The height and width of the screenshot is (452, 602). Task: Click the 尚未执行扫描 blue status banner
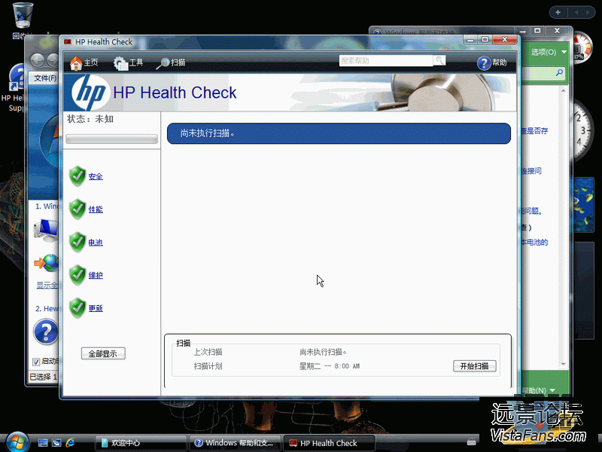[339, 133]
